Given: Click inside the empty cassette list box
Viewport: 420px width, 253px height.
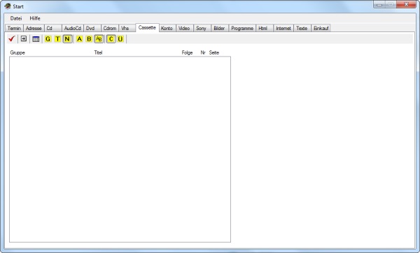Looking at the screenshot, I should pyautogui.click(x=120, y=150).
